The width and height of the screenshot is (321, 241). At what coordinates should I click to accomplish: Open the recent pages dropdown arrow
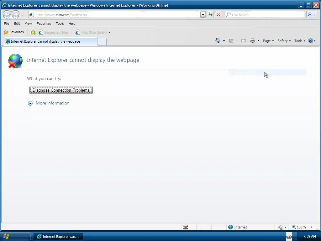pos(22,15)
